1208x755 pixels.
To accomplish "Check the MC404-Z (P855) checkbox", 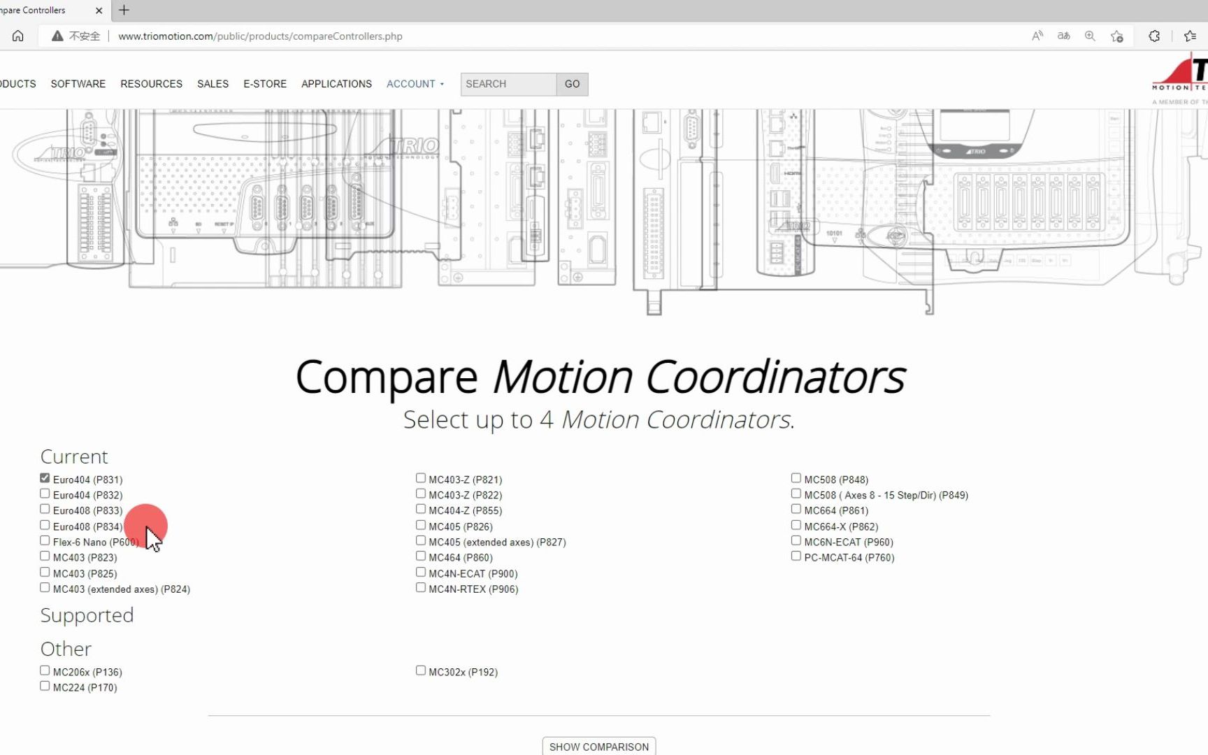I will (421, 509).
